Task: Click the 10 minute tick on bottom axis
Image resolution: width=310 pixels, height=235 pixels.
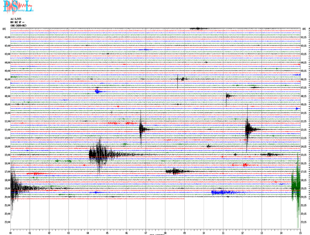Action: pyautogui.click(x=204, y=233)
